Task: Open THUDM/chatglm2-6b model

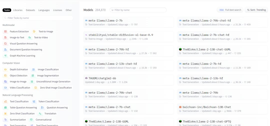Action: [129, 80]
